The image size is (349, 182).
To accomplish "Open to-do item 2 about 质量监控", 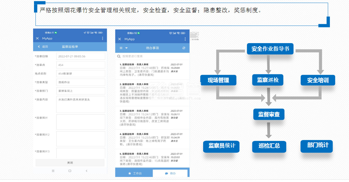I will [x=152, y=93].
